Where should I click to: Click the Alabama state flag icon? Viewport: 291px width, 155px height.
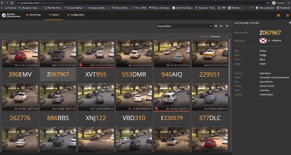coord(263,41)
